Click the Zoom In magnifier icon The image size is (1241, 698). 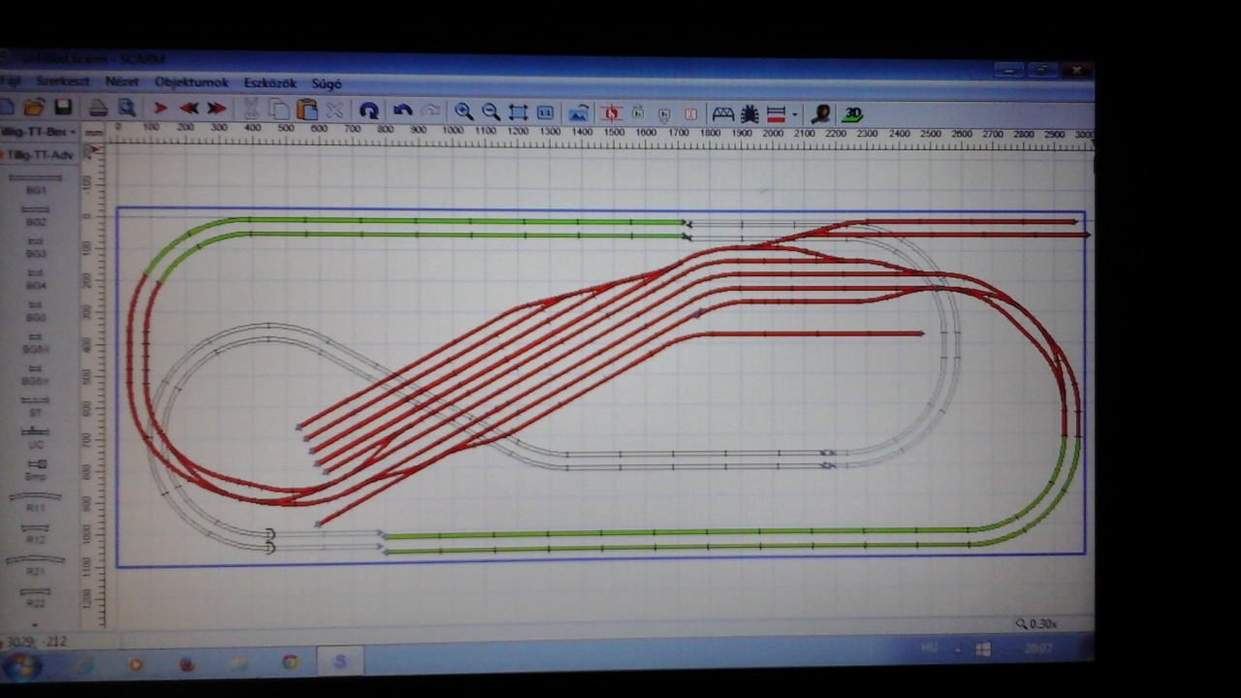click(x=463, y=111)
